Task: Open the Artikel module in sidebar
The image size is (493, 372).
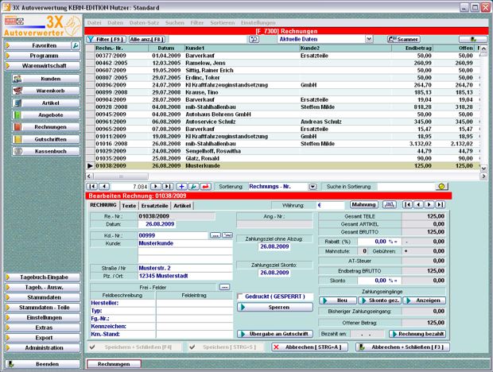Action: pyautogui.click(x=46, y=103)
